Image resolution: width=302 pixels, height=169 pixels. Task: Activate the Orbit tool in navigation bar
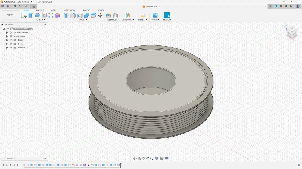134,158
